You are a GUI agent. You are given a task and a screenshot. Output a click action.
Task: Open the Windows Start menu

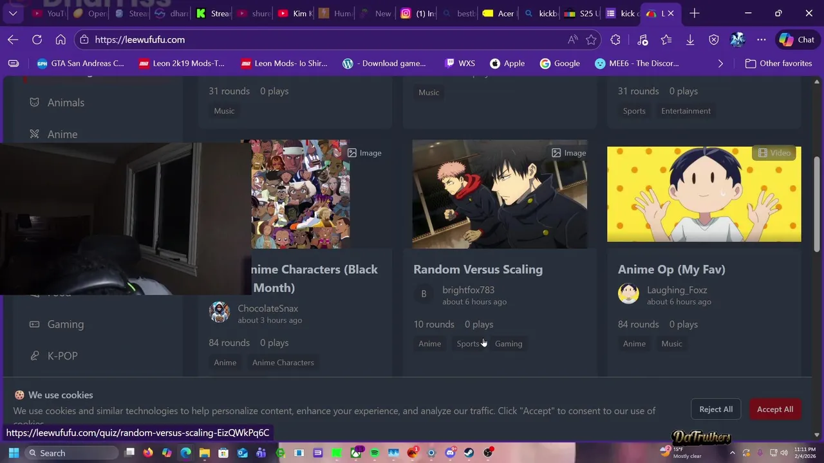click(x=14, y=453)
